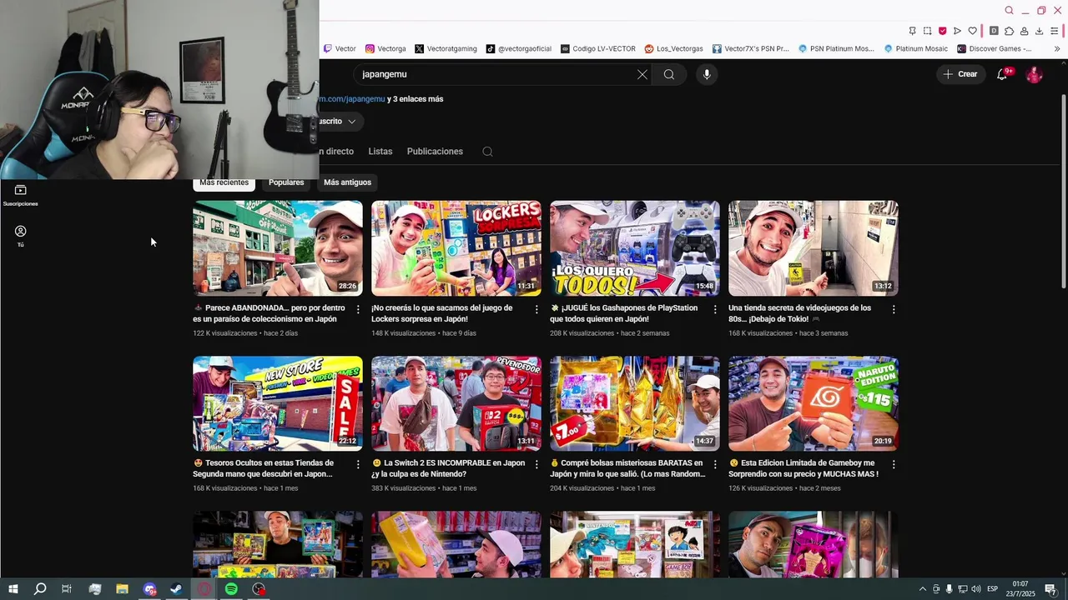Switch to the Listas tab
This screenshot has height=600, width=1068.
pos(380,152)
